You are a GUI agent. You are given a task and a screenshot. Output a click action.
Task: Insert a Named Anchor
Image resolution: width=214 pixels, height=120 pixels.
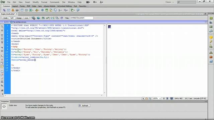coord(13,10)
